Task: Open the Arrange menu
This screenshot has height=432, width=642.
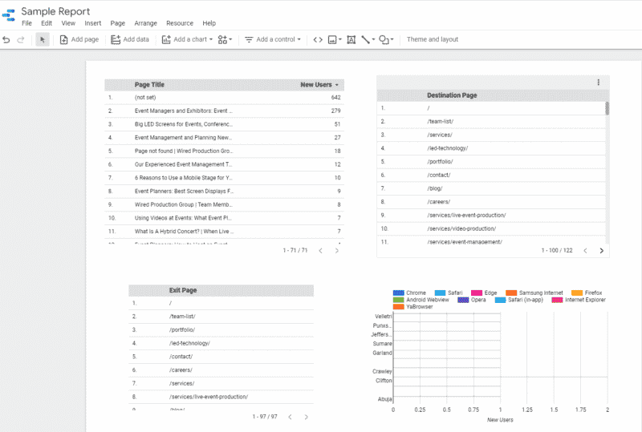Action: click(145, 23)
